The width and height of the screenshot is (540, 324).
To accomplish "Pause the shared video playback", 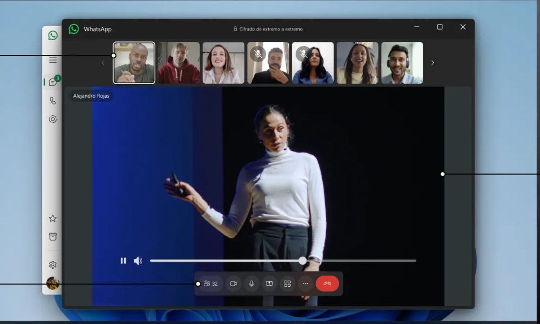I will (123, 261).
